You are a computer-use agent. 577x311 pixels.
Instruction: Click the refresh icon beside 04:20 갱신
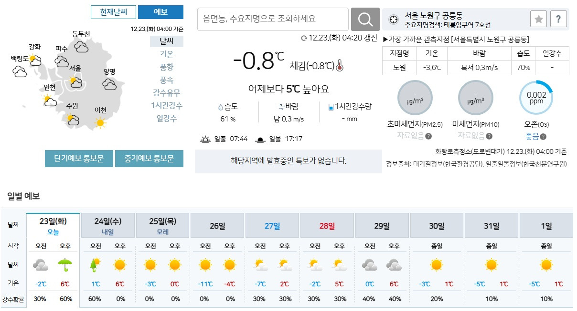tap(304, 38)
